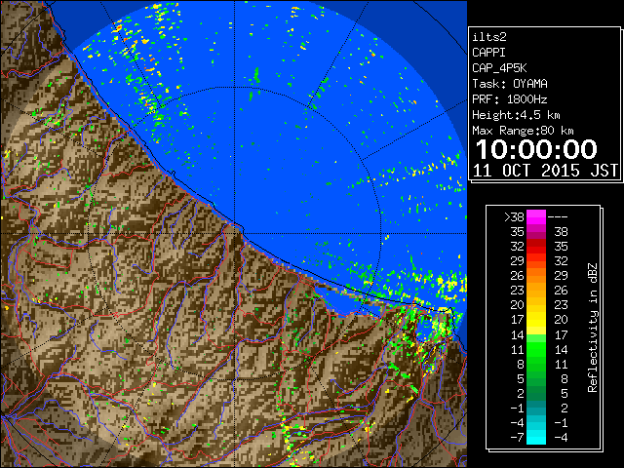Screen dimensions: 624x468
Task: Click the cyan -7 to -4 dBZ swatch
Action: 536,437
